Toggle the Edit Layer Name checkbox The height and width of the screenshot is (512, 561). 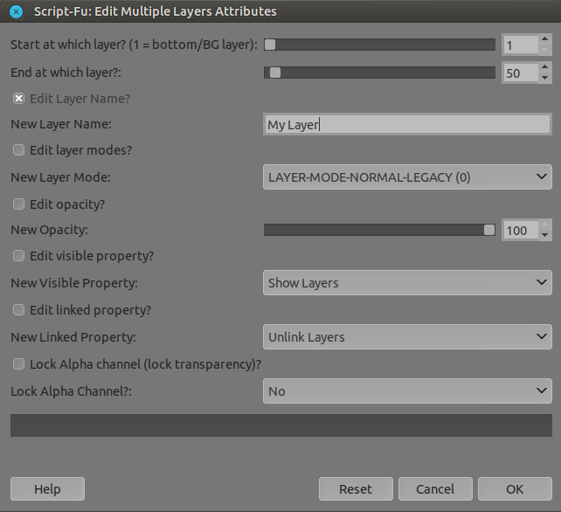[18, 99]
